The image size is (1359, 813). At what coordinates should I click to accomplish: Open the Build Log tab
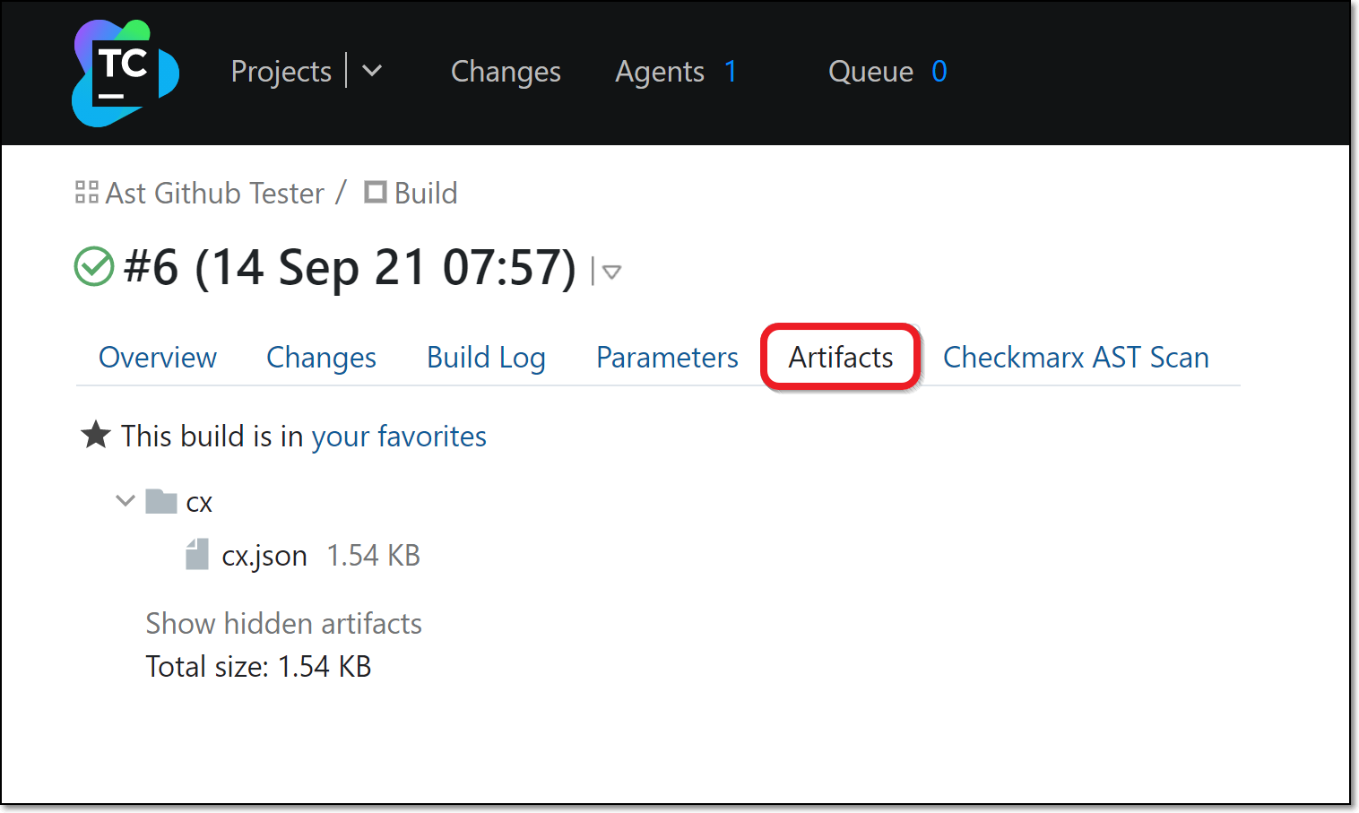click(486, 357)
